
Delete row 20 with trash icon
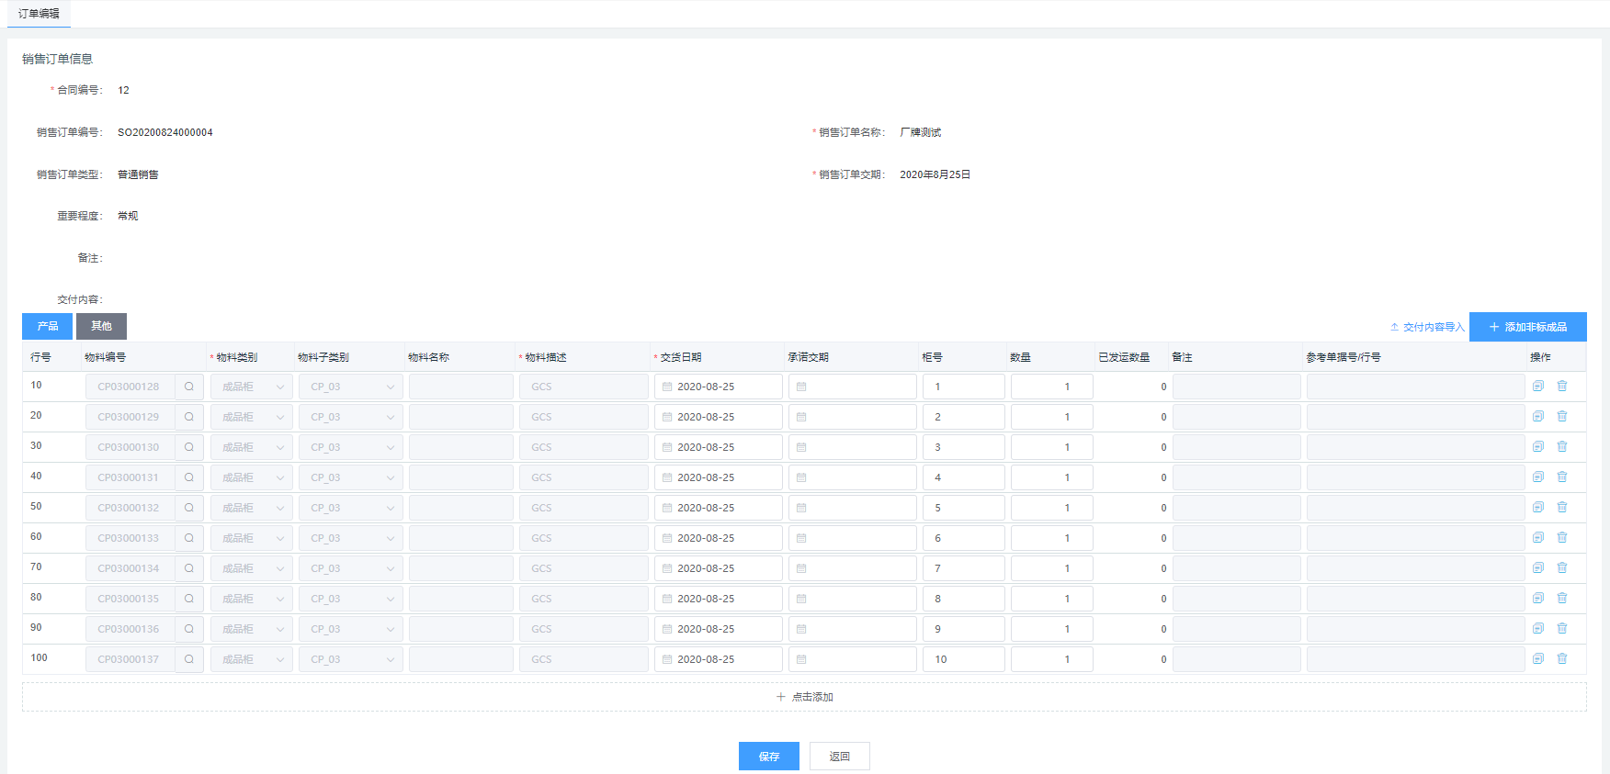coord(1562,417)
